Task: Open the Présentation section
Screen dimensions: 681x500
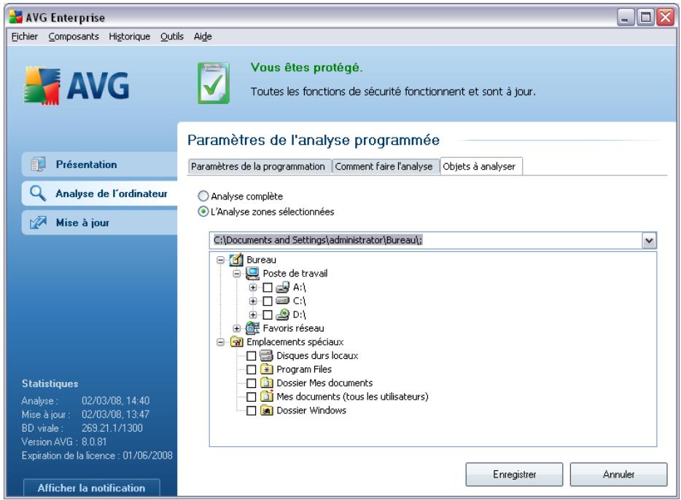Action: click(99, 164)
